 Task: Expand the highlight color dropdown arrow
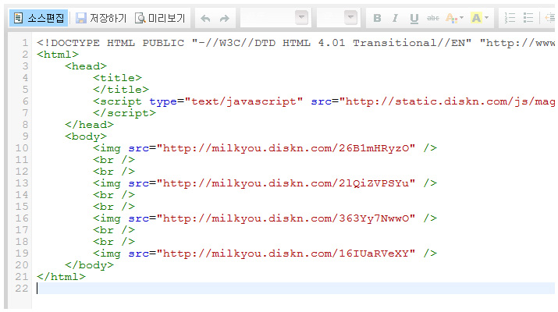tap(486, 17)
